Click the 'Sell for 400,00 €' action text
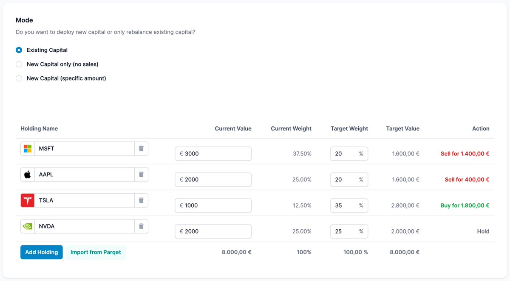 (x=467, y=180)
